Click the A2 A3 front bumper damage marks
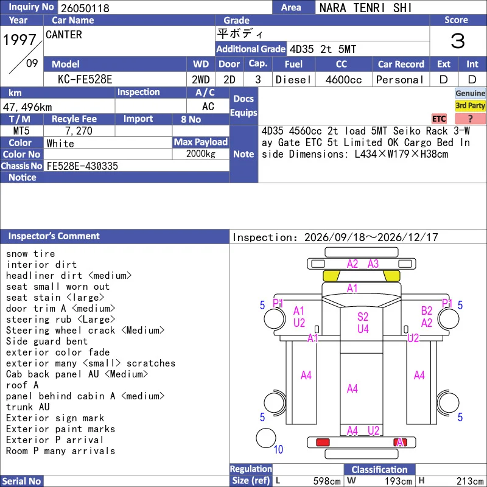Image resolution: width=487 pixels, height=487 pixels. click(363, 264)
